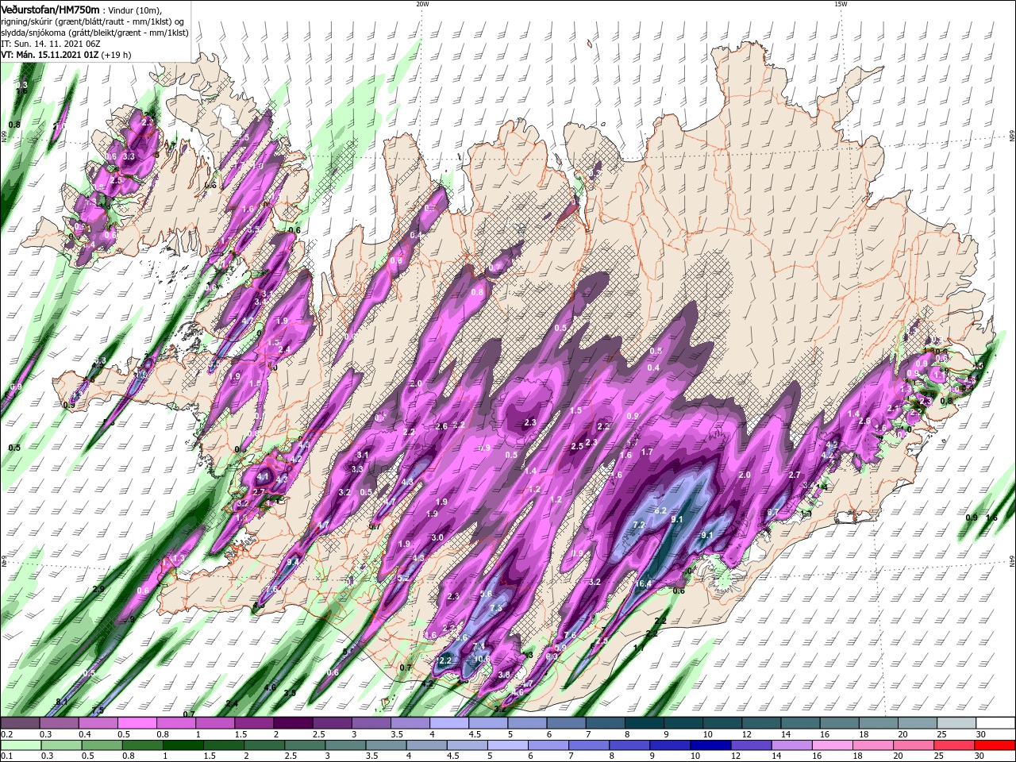Click the white 30 swatch ending the purple-teal legend

pos(996,723)
